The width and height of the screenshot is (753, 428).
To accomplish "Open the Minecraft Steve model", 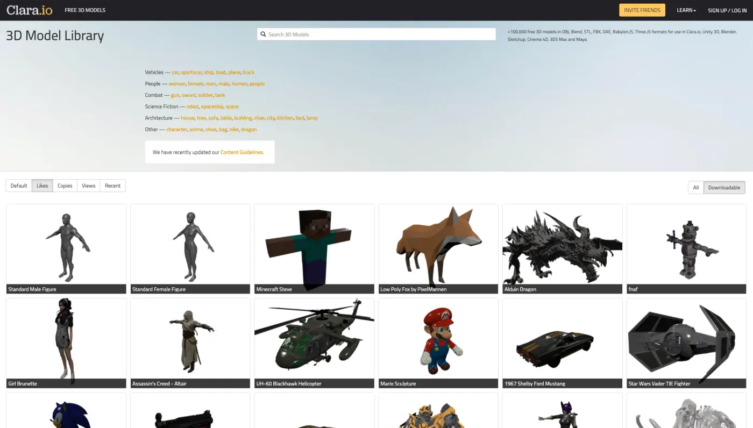I will click(x=314, y=248).
